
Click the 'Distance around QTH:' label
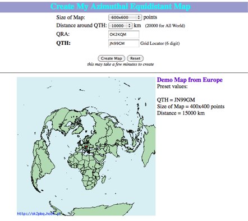tap(81, 25)
